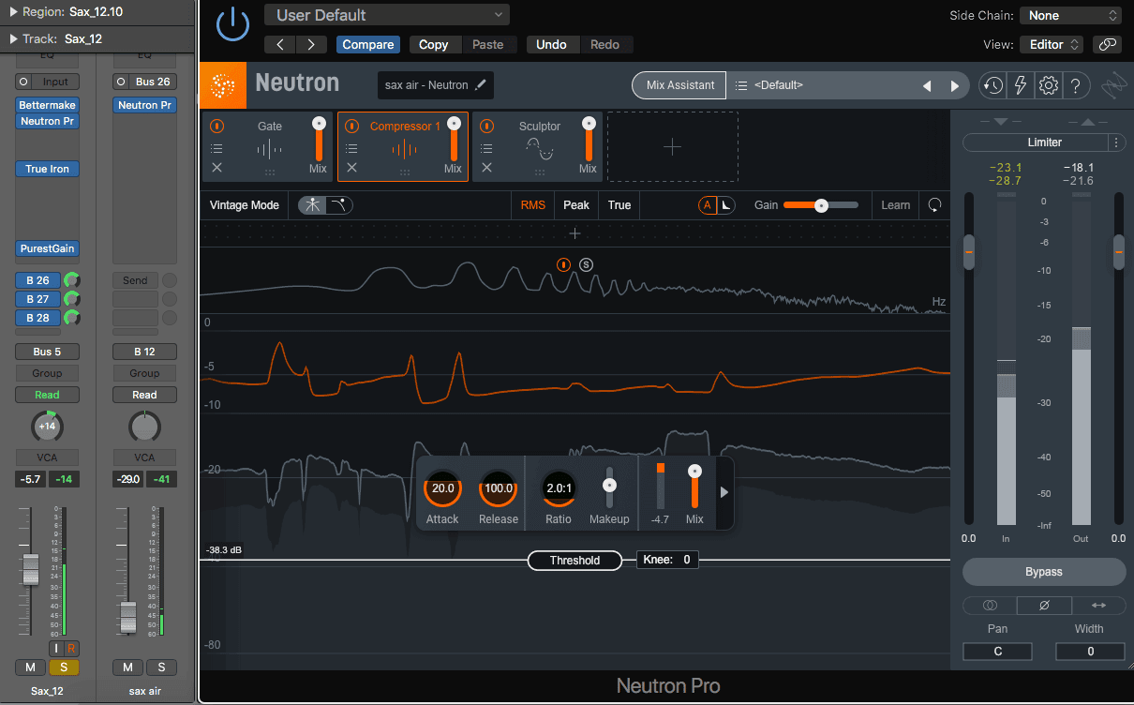Select True detection mode
The height and width of the screenshot is (705, 1134).
point(619,205)
